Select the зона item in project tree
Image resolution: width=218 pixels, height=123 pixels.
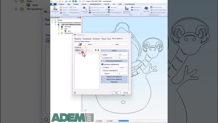tap(69, 31)
